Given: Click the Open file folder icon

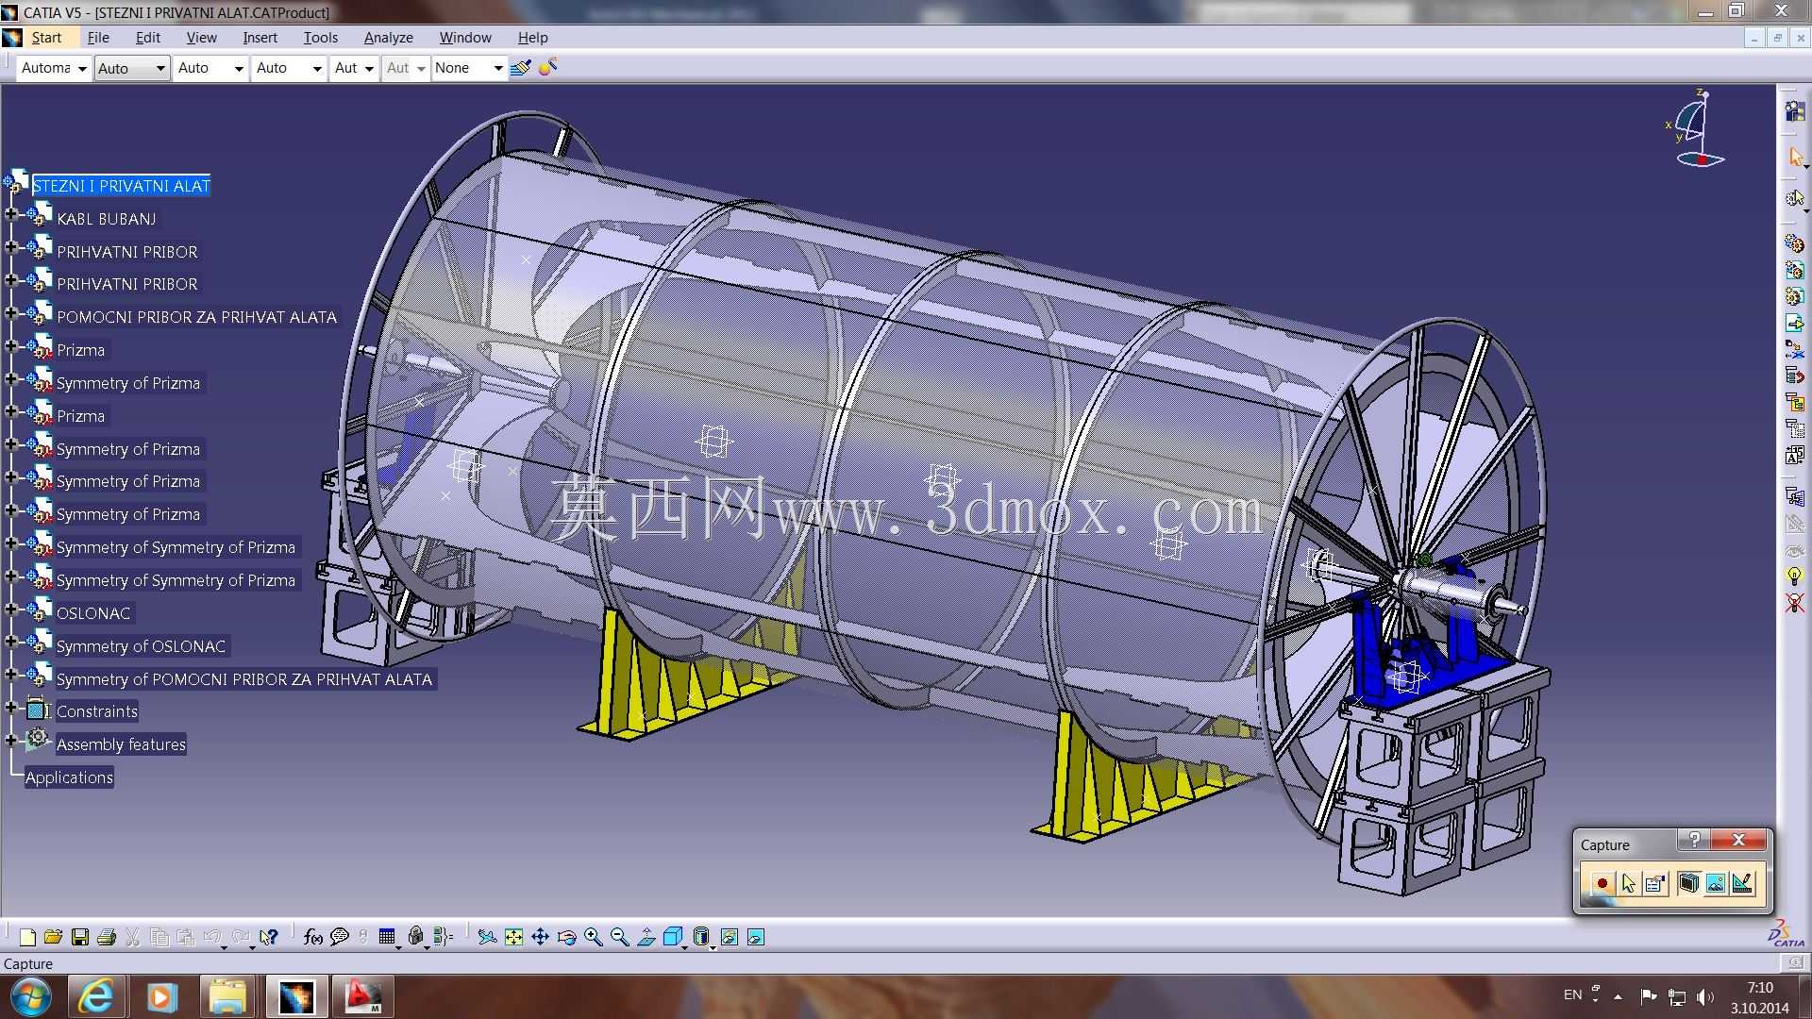Looking at the screenshot, I should (x=54, y=937).
